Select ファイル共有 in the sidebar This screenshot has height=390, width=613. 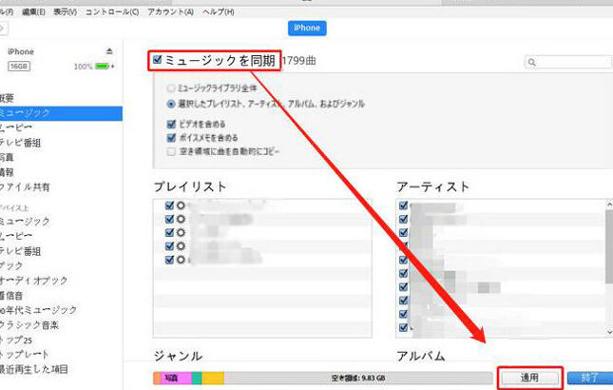pos(27,186)
